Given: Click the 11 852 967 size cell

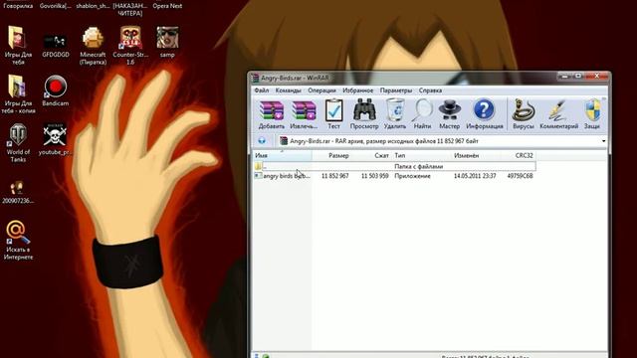Looking at the screenshot, I should click(x=334, y=176).
